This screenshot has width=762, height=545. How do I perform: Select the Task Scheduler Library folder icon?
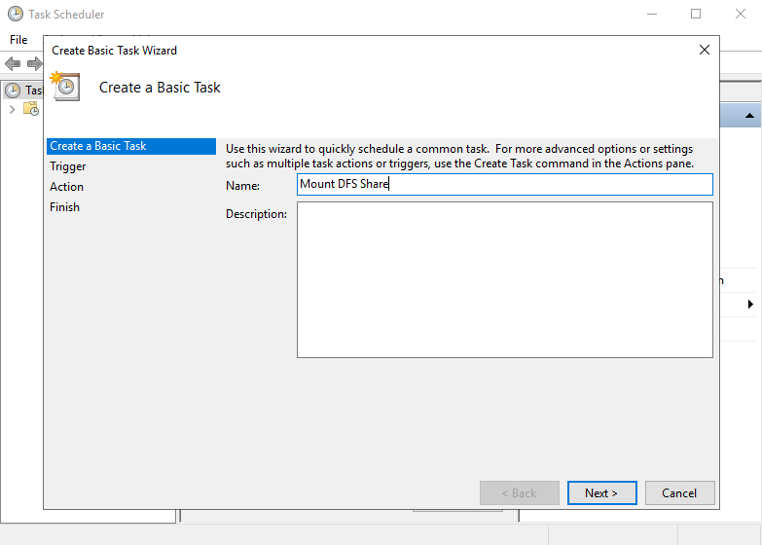pyautogui.click(x=30, y=109)
